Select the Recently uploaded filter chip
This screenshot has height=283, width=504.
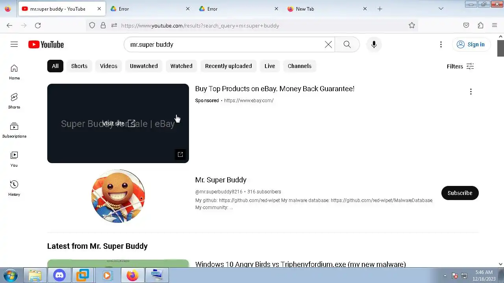point(228,66)
